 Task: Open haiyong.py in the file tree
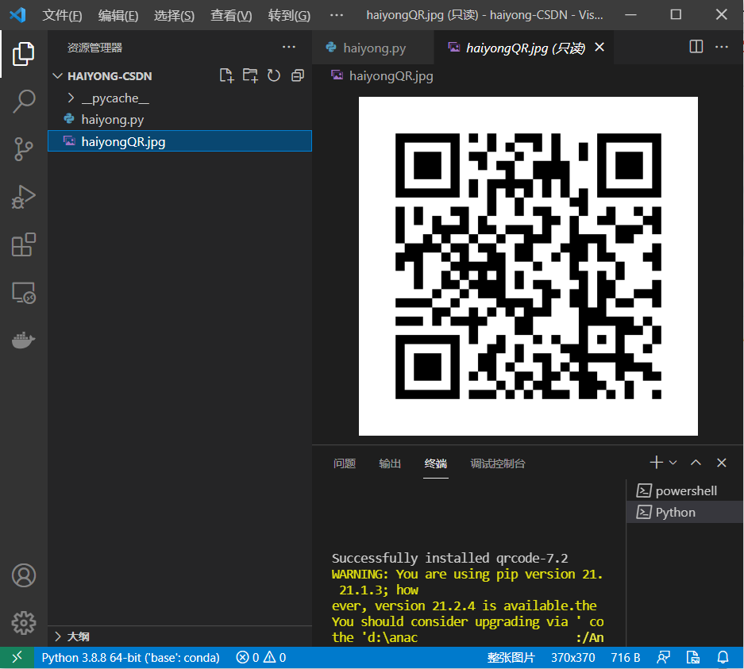coord(179,120)
